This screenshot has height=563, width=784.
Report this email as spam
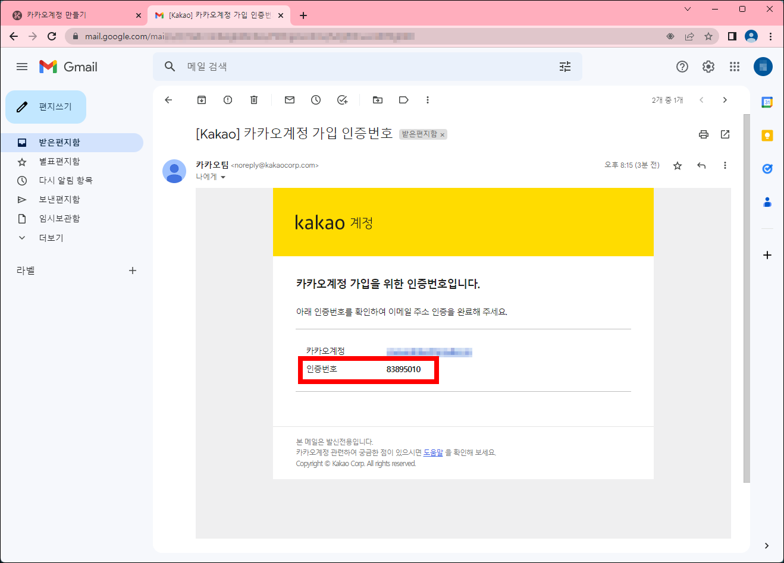(228, 100)
